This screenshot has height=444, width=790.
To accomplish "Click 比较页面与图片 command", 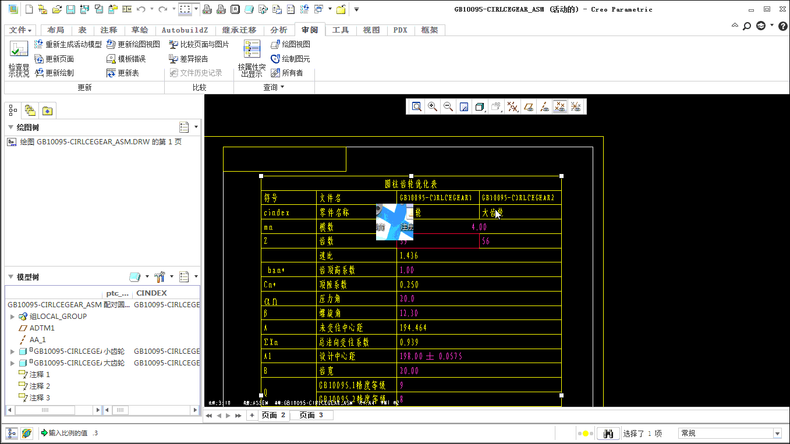I will coord(199,44).
